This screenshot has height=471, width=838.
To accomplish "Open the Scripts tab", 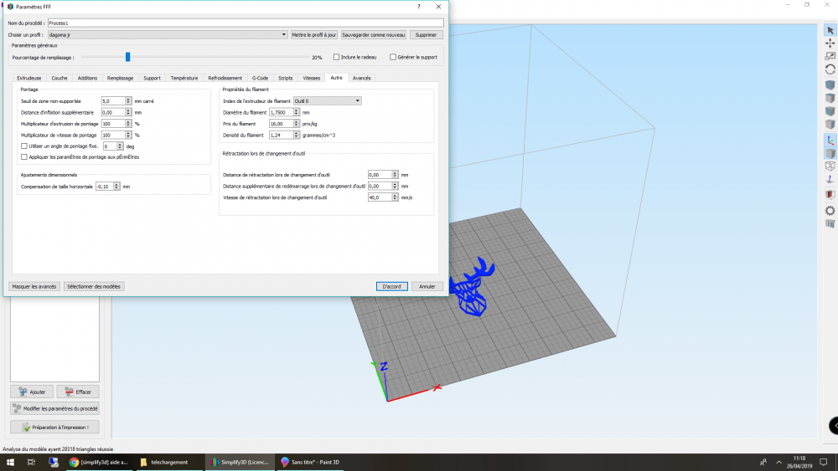I will 286,78.
